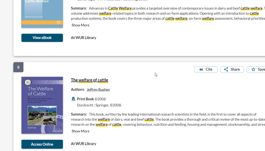Open author Jeffrey Rushen link
Viewport: 265px width, 151px height.
tap(98, 90)
